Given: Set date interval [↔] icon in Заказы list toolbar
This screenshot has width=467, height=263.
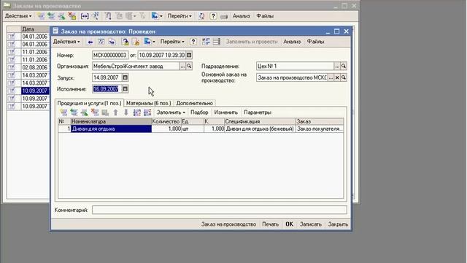Looking at the screenshot, I should pyautogui.click(x=85, y=16).
